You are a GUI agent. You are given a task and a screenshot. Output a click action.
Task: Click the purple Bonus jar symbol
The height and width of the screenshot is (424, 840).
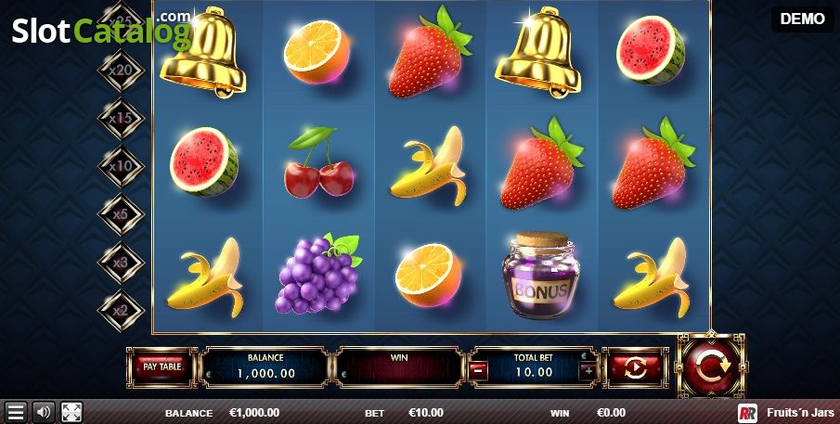[539, 276]
